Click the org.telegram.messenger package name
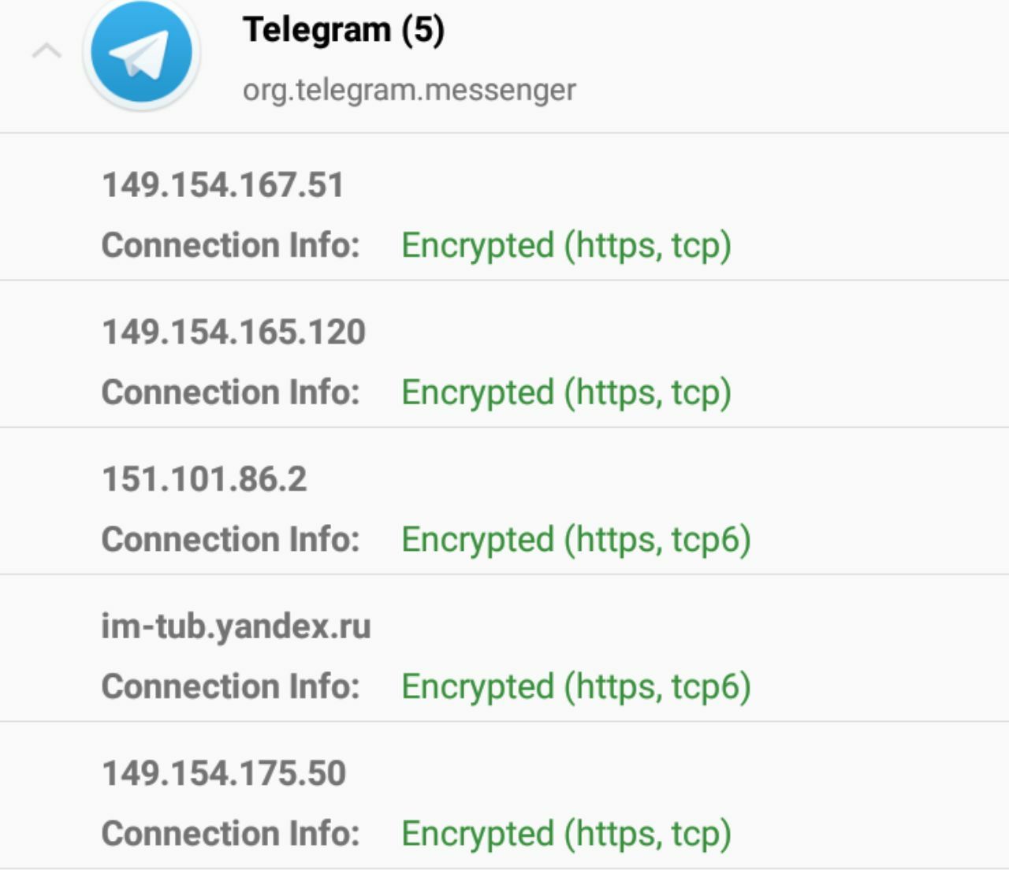 409,90
